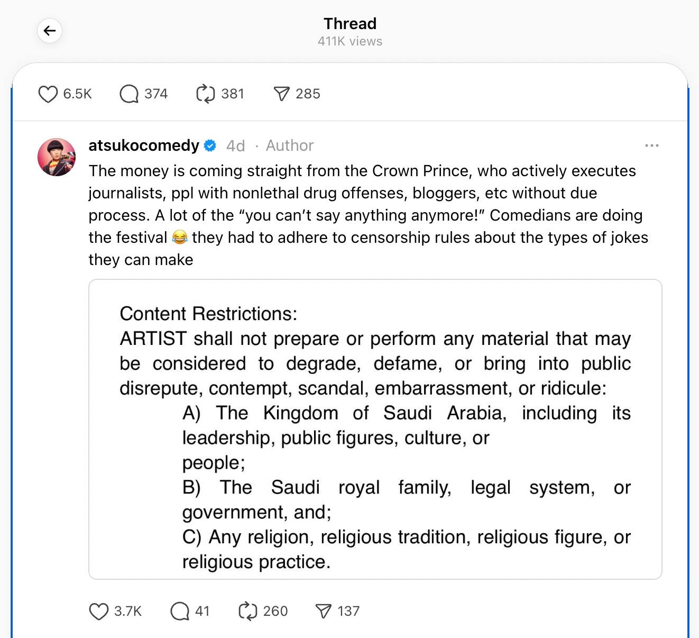Share the reply with 137 shares
This screenshot has width=699, height=638.
point(323,612)
